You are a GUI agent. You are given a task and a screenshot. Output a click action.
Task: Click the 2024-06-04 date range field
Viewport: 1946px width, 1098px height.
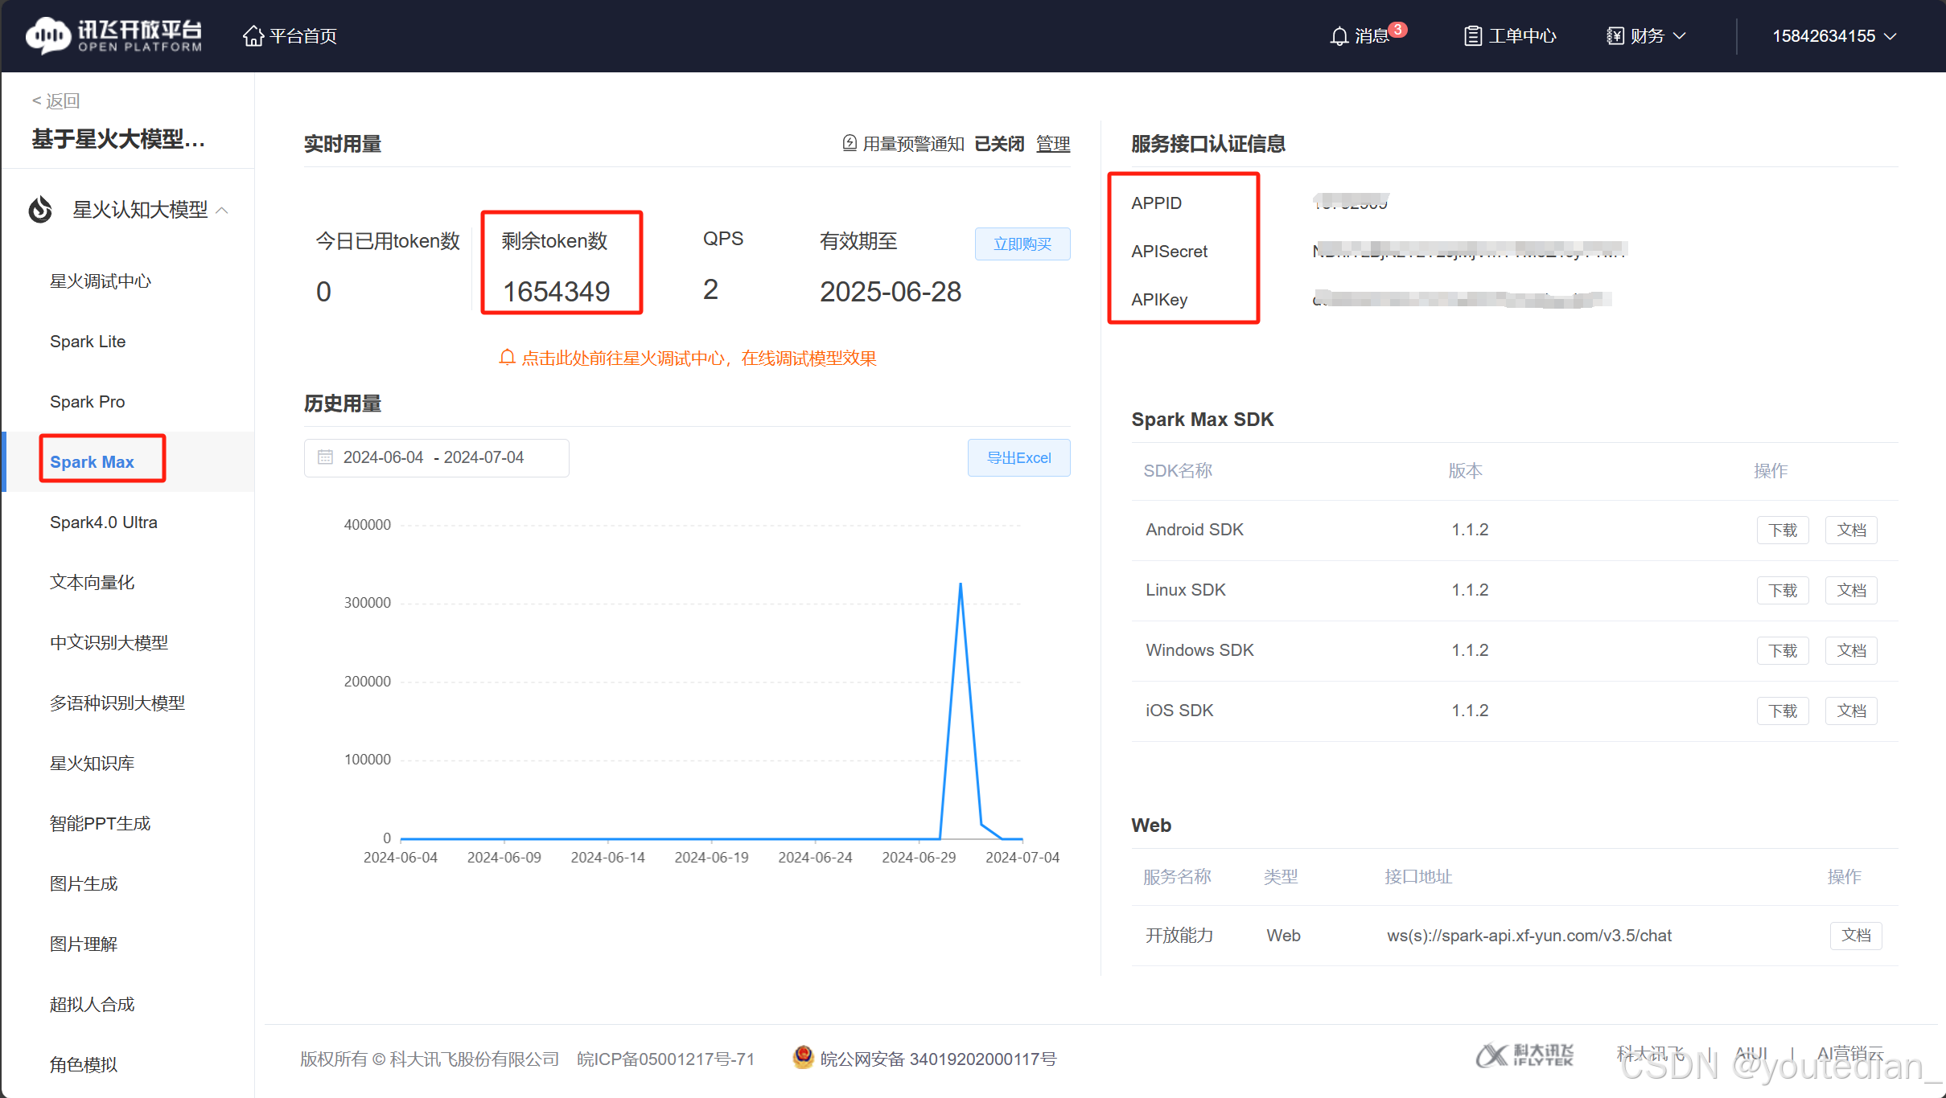385,457
